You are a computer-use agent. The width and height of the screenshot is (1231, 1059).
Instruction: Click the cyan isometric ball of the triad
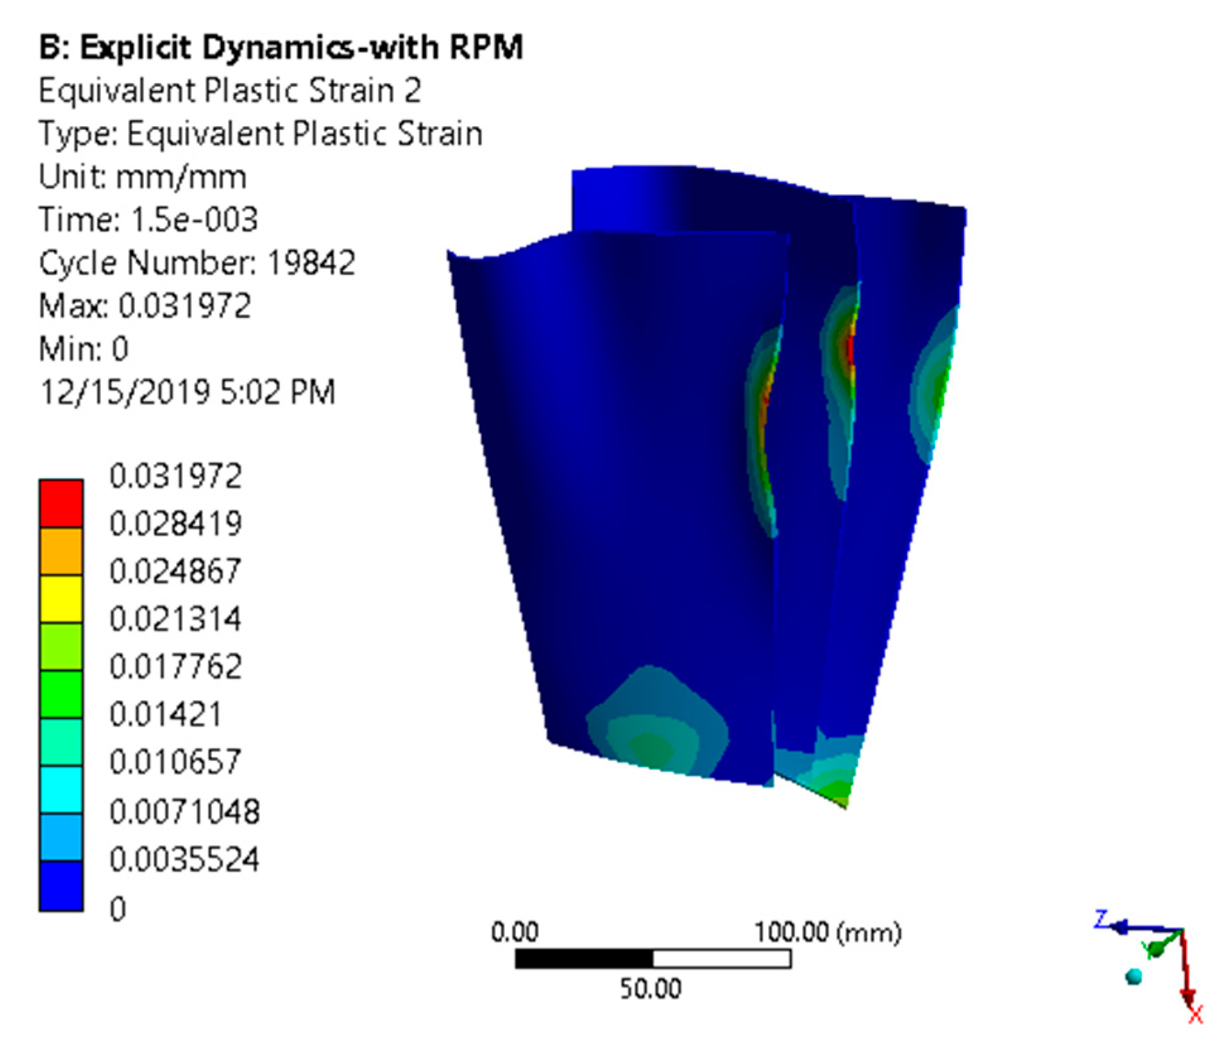coord(1133,976)
